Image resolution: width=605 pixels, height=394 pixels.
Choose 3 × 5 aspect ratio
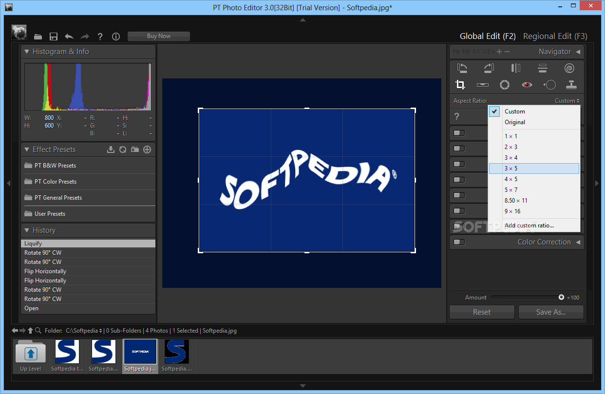click(534, 169)
